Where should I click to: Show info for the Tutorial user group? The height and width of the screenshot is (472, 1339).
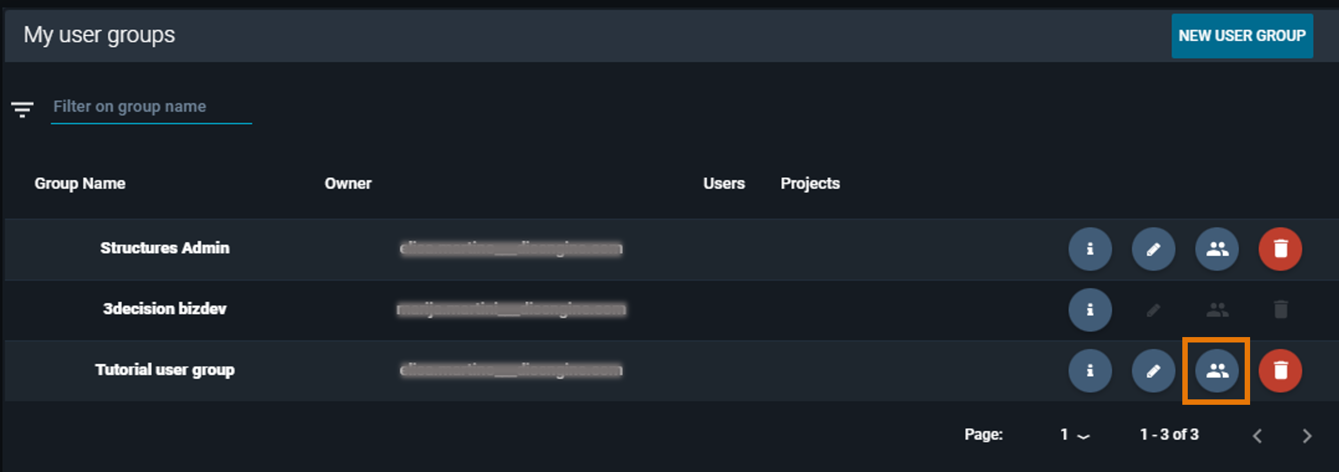pyautogui.click(x=1090, y=371)
